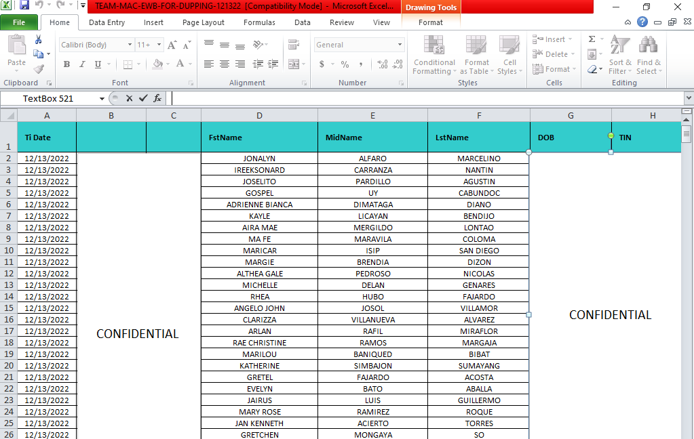Open Drawing Tools Format tab
Viewport: 694px width, 439px height.
point(430,22)
